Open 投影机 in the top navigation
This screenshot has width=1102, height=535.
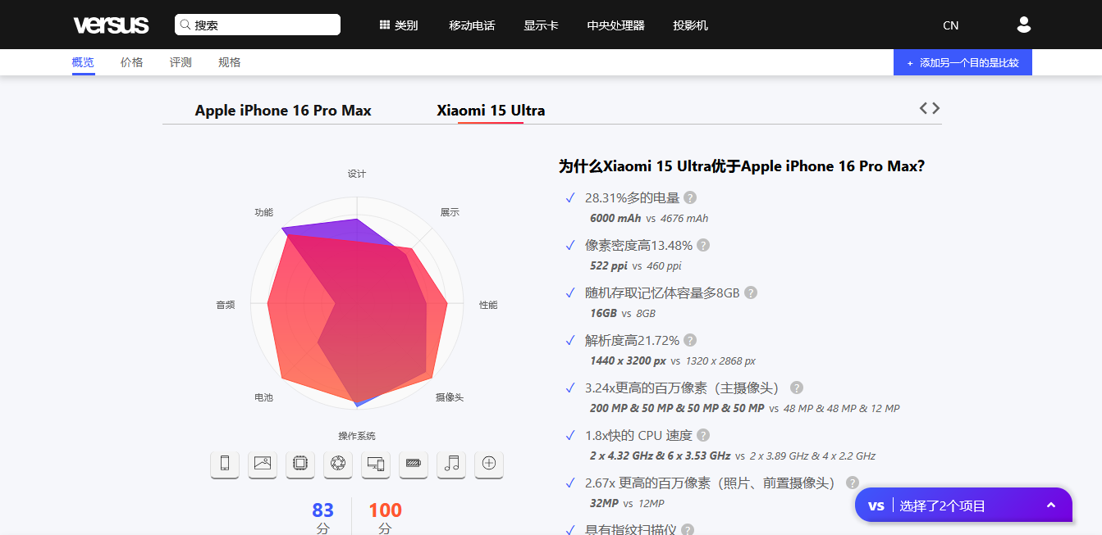click(690, 25)
